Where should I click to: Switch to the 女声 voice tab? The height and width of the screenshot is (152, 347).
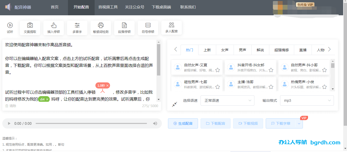click(x=225, y=50)
